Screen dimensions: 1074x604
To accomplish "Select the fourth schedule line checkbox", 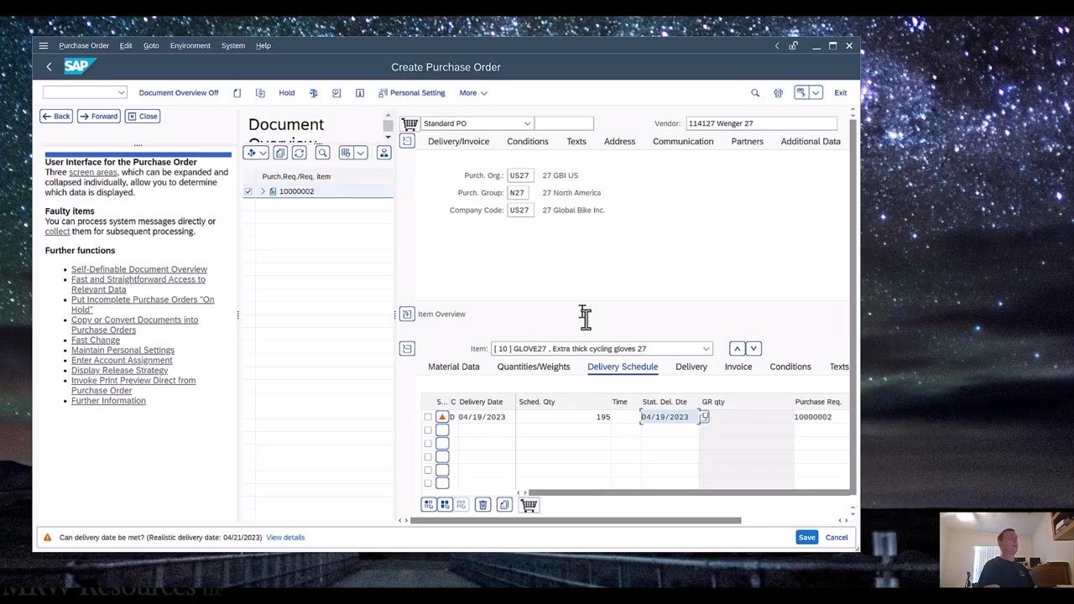I will pos(428,457).
